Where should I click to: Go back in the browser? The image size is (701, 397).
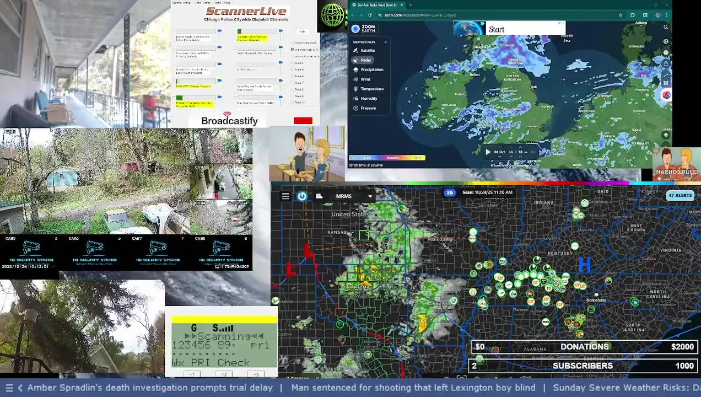click(x=353, y=15)
